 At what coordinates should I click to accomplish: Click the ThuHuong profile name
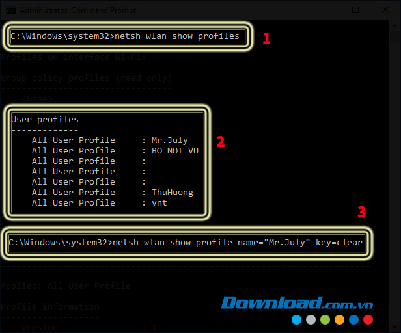172,193
